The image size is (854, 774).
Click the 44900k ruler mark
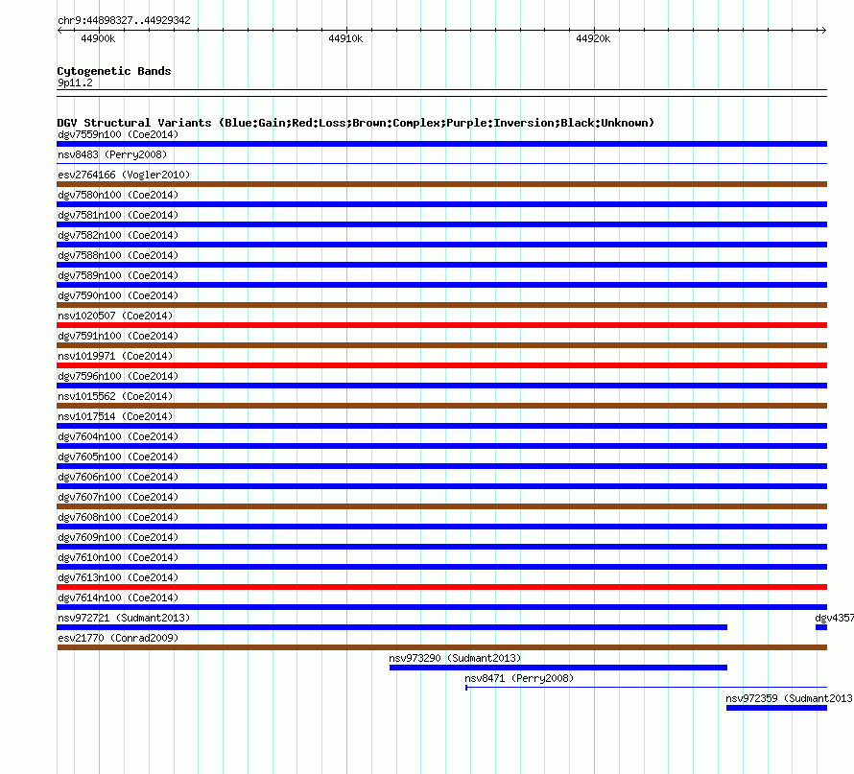click(x=98, y=38)
